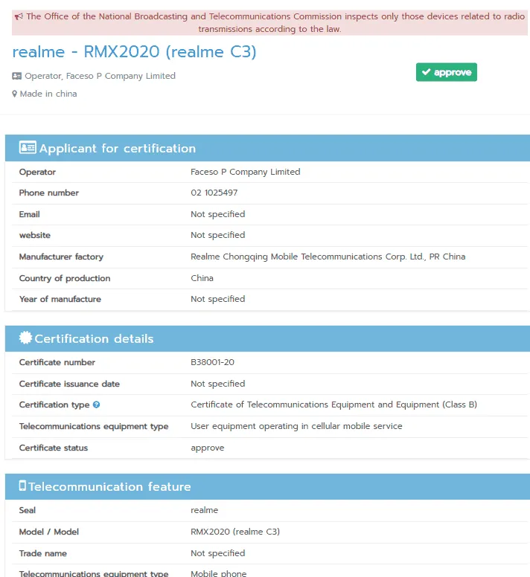Click the phone icon in Telecommunication feature header
530x577 pixels.
point(22,486)
